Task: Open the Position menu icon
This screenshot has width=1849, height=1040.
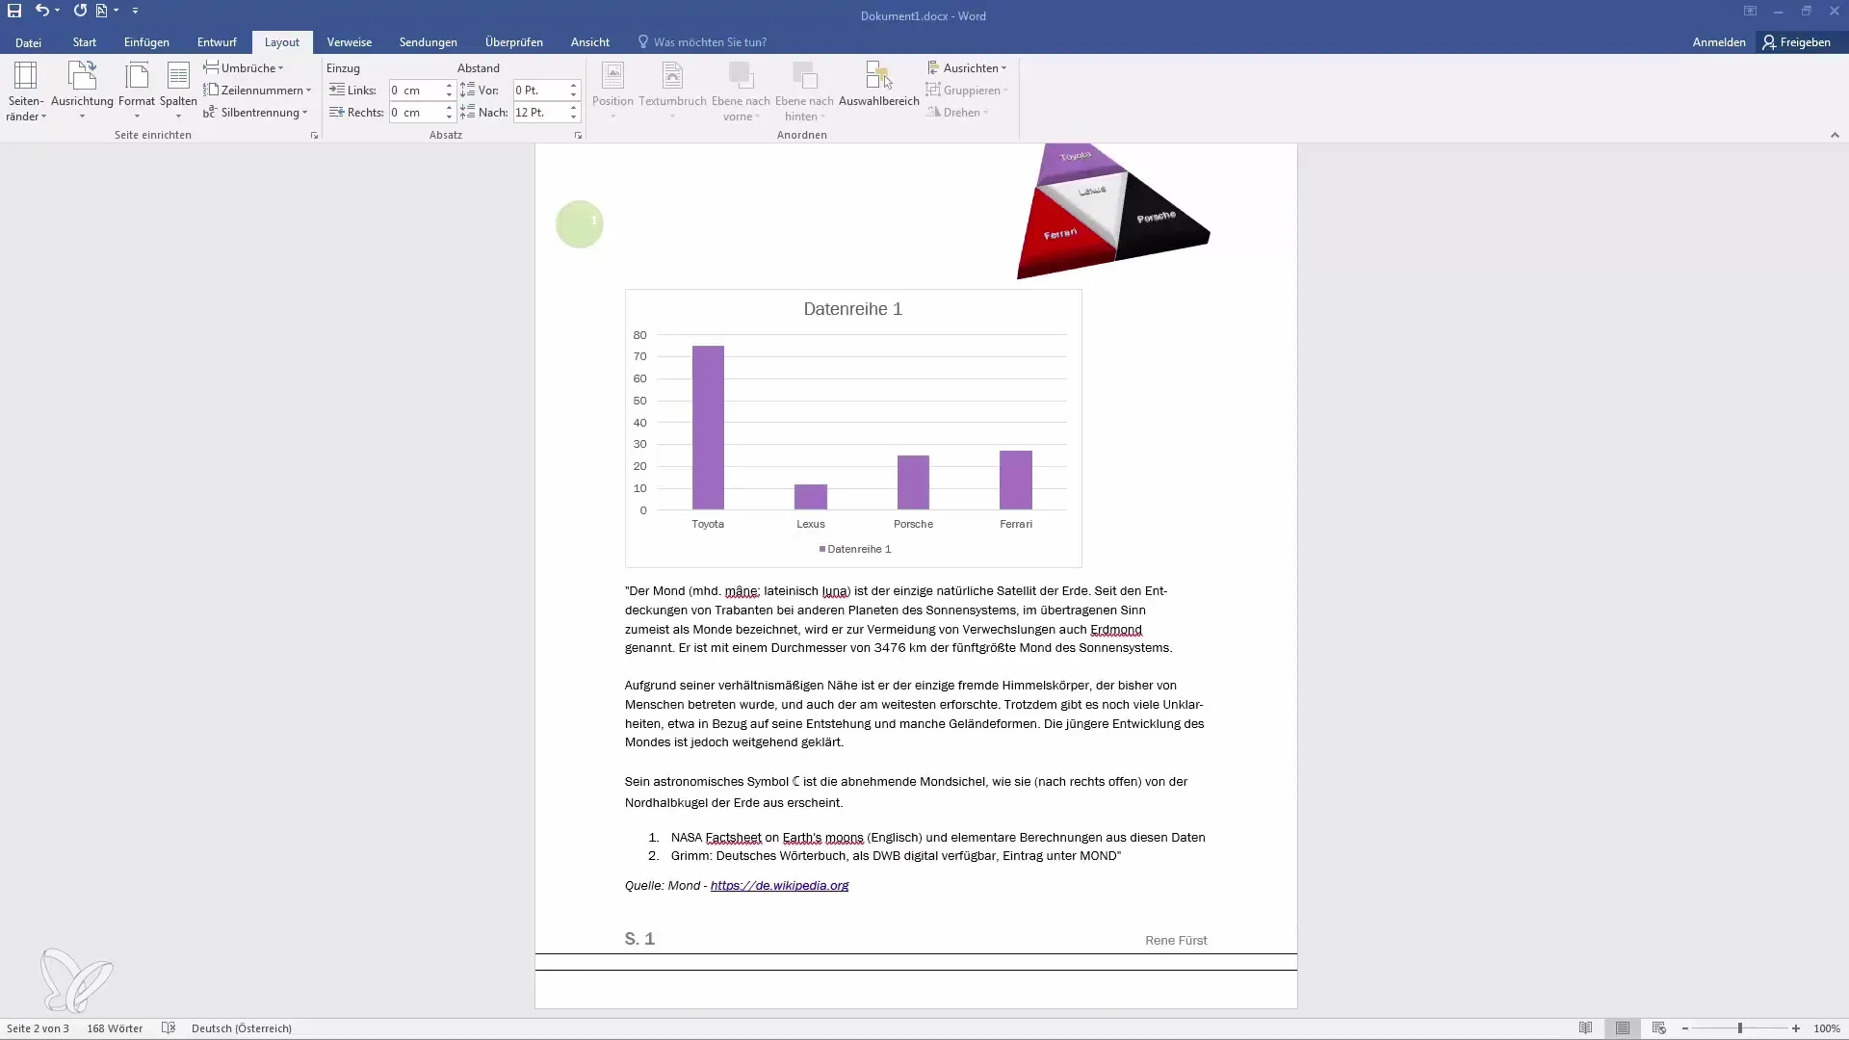Action: pos(612,91)
